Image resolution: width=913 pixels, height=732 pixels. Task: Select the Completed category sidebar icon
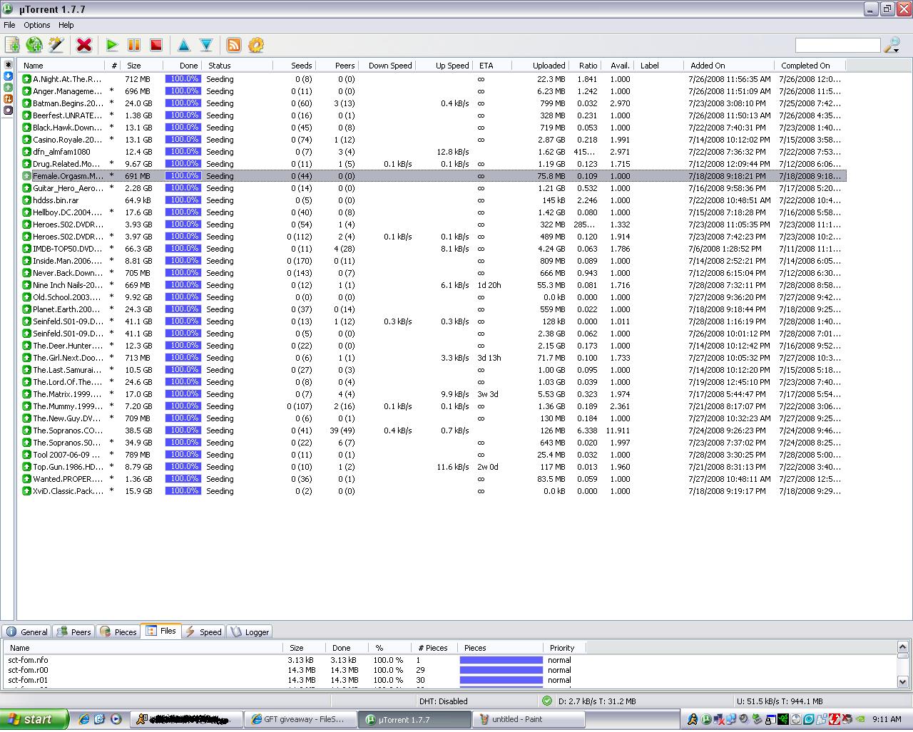(x=9, y=88)
